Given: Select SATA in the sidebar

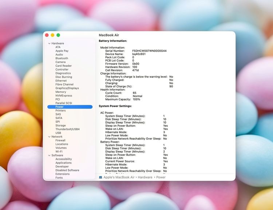Looking at the screenshot, I should tap(59, 118).
